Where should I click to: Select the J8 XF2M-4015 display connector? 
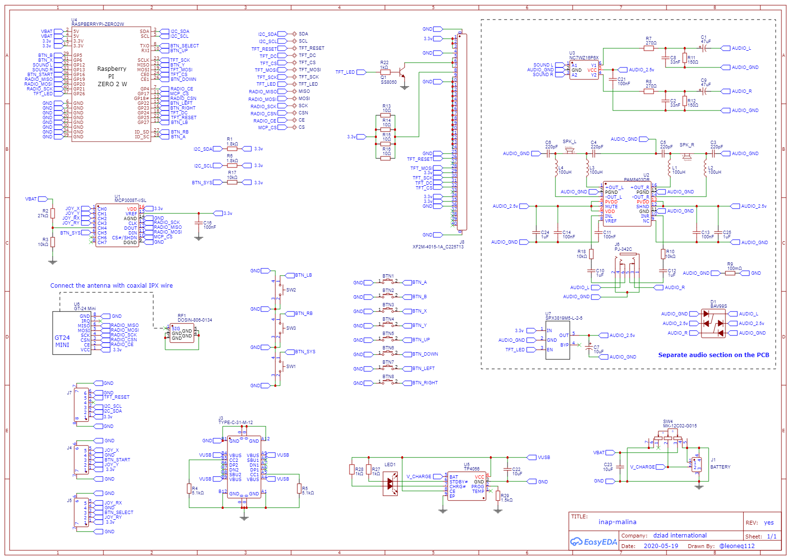pyautogui.click(x=461, y=132)
